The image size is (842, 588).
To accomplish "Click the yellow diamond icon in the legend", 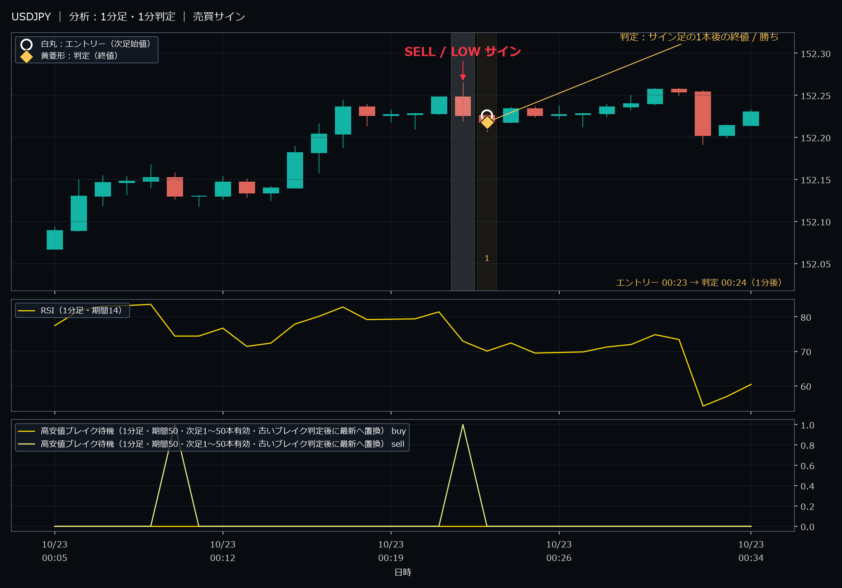I will tap(27, 57).
